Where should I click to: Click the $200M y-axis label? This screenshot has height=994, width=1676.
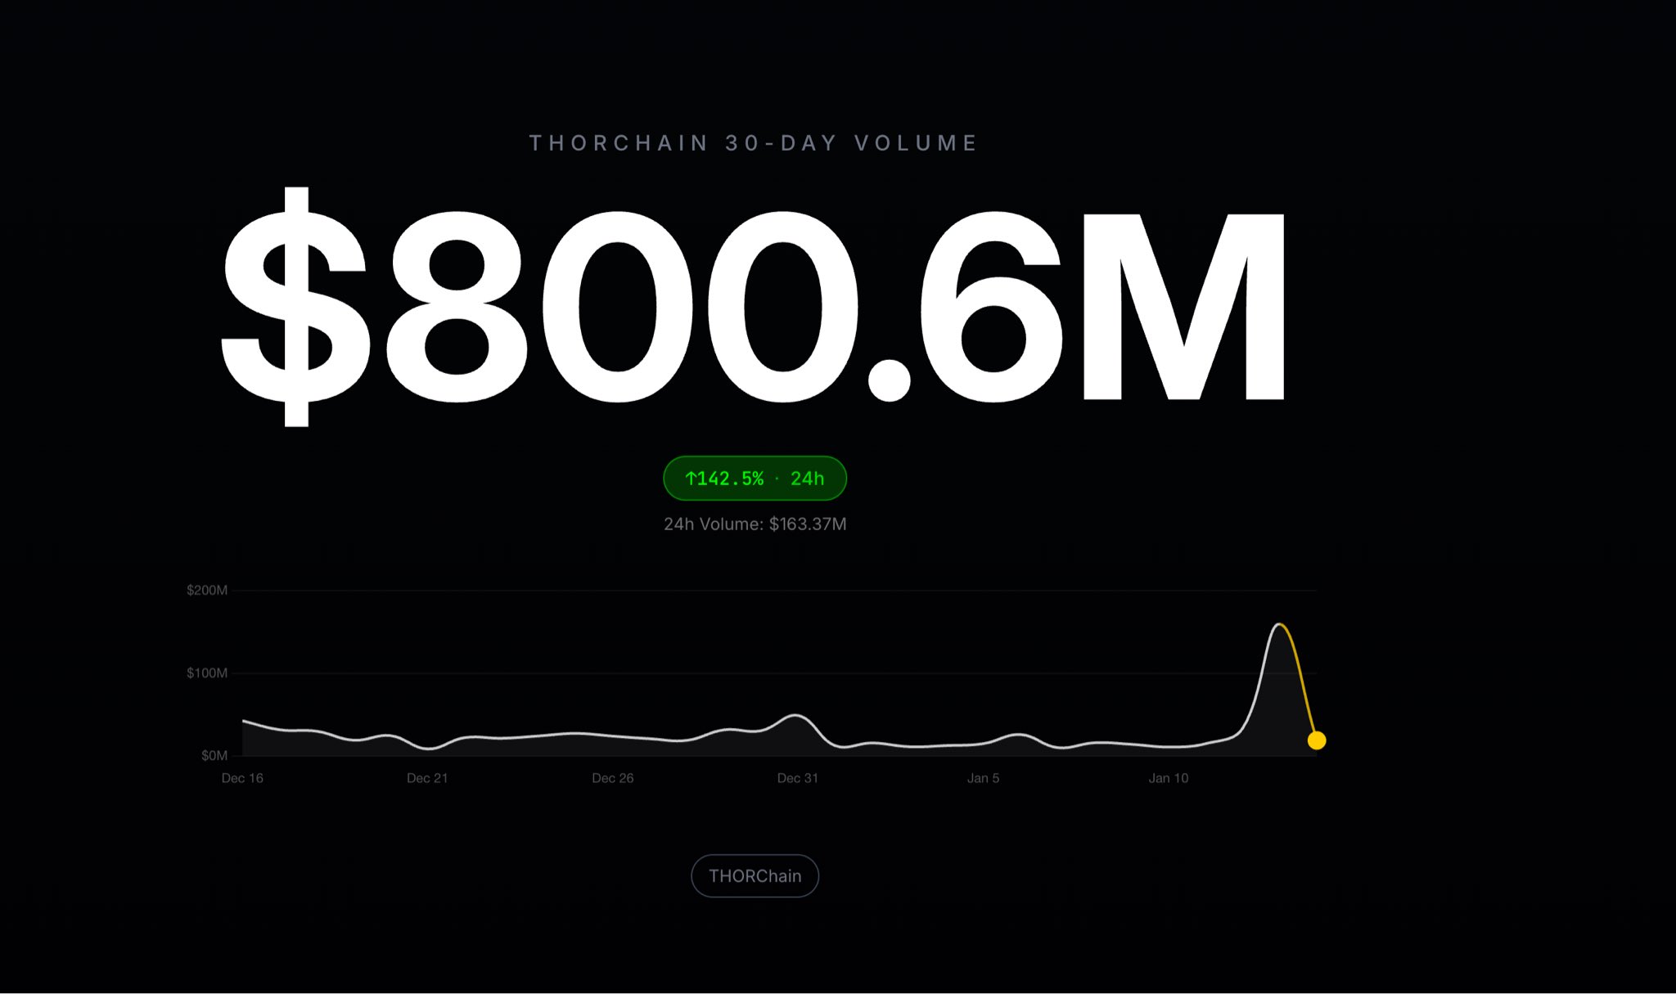207,591
